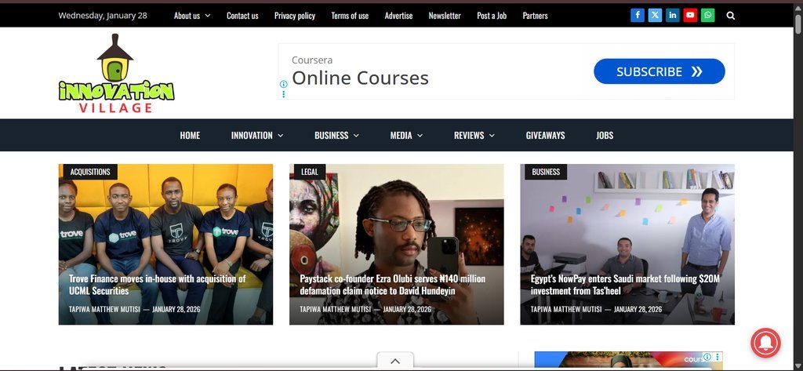803x371 pixels.
Task: Click the Wednesday, January 28 date text
Action: (x=103, y=16)
